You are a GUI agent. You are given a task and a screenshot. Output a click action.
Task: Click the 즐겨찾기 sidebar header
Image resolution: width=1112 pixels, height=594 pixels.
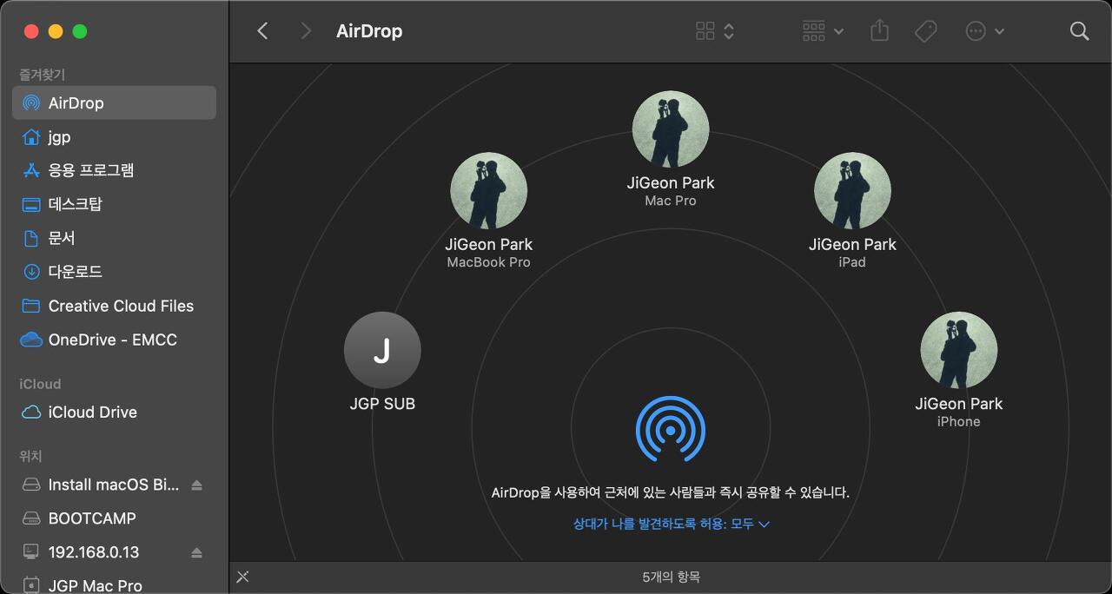tap(43, 75)
